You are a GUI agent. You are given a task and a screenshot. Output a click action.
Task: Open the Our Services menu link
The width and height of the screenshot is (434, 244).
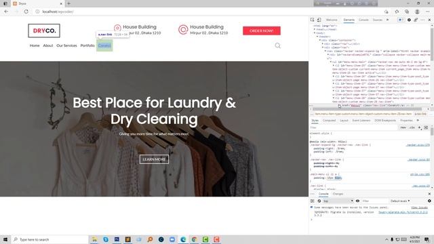66,45
